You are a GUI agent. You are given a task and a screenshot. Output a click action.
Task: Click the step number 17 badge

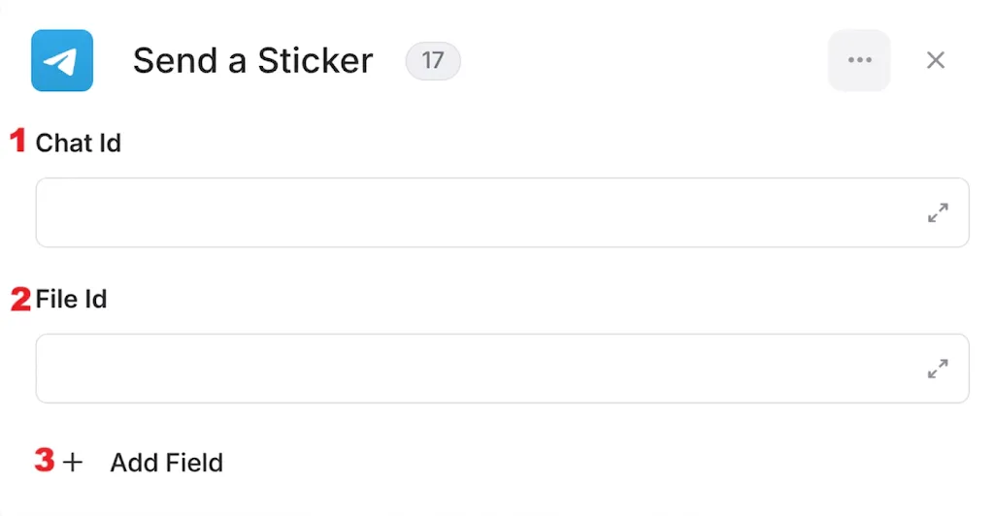click(x=433, y=61)
